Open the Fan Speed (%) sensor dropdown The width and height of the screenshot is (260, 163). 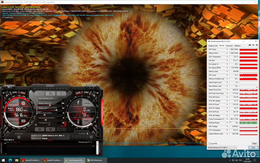coord(227,64)
